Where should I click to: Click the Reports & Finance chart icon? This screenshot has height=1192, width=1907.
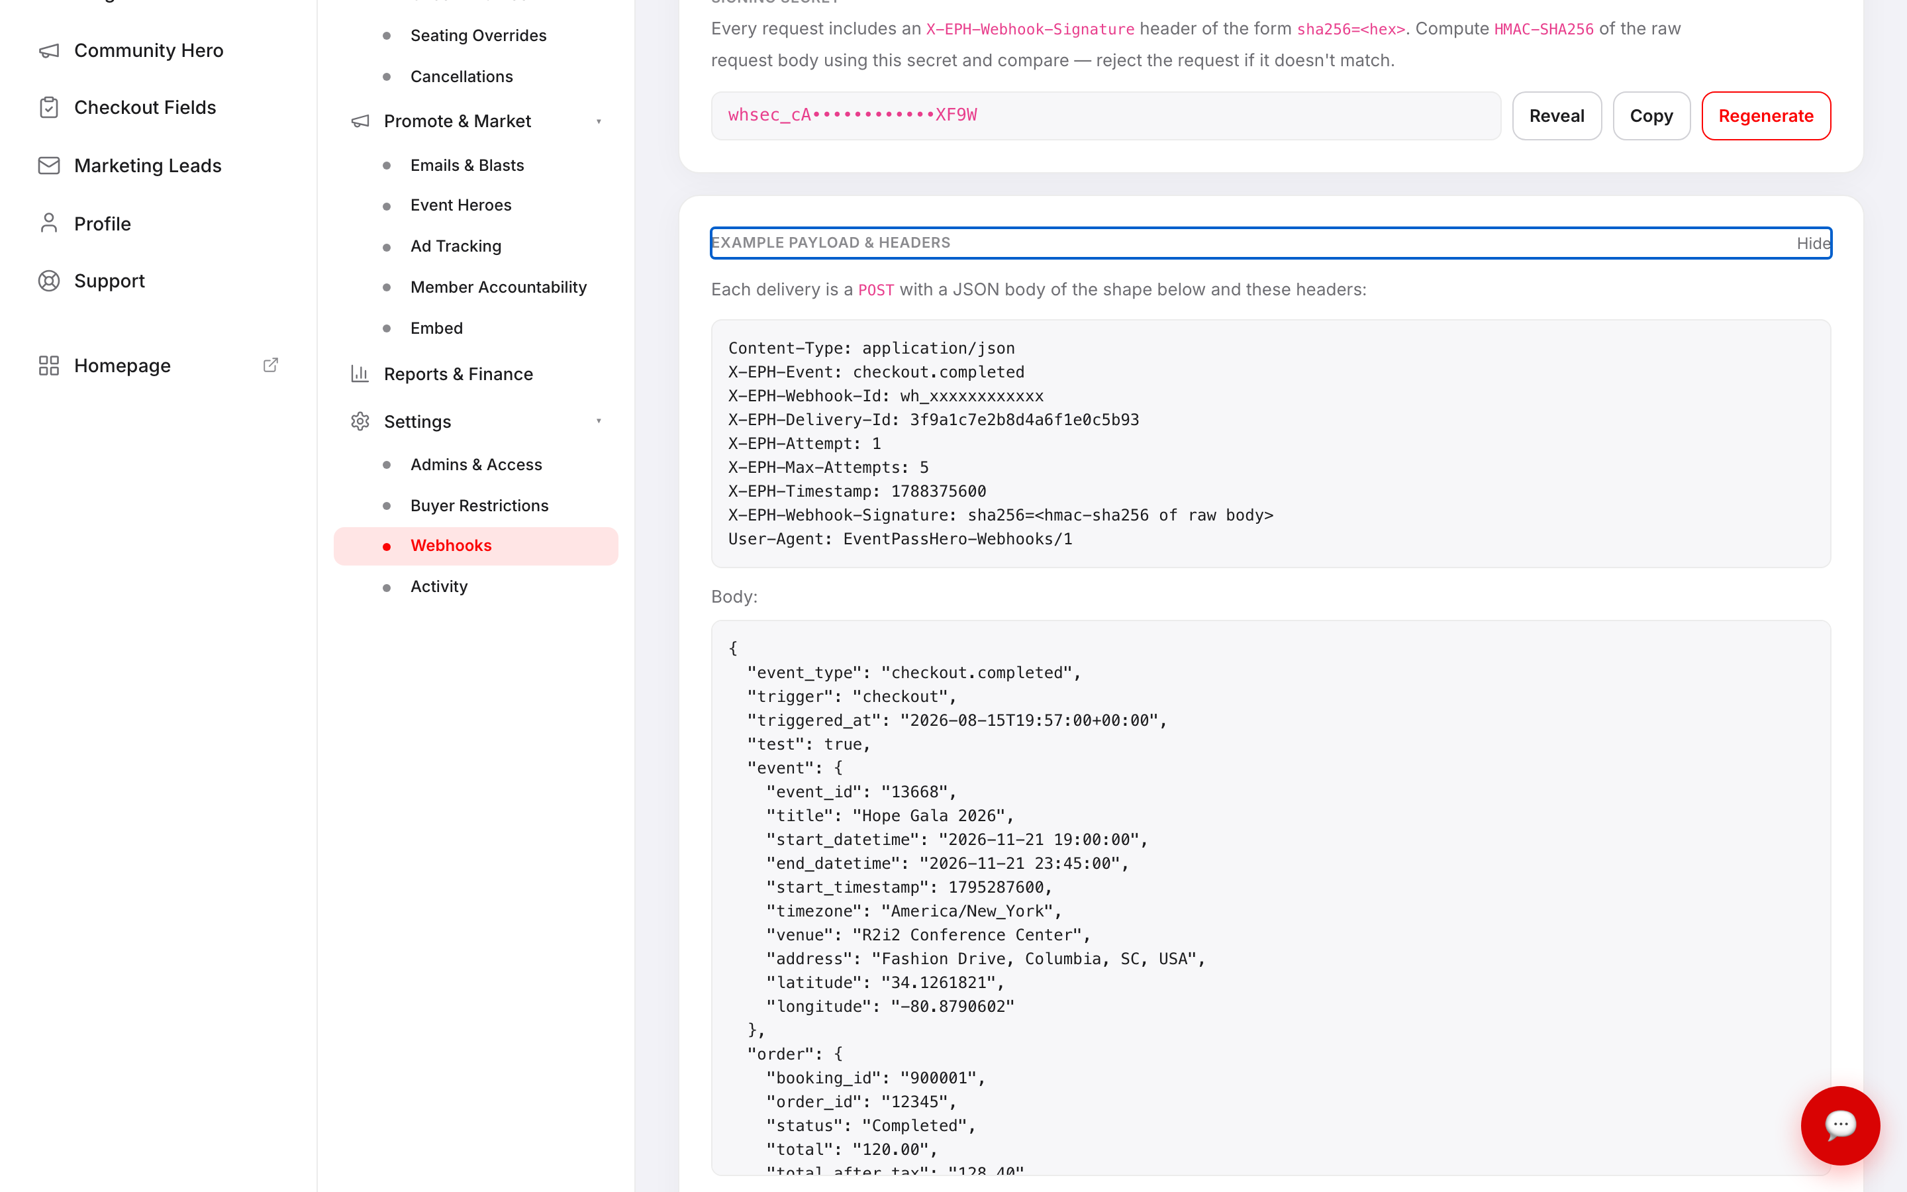click(360, 373)
